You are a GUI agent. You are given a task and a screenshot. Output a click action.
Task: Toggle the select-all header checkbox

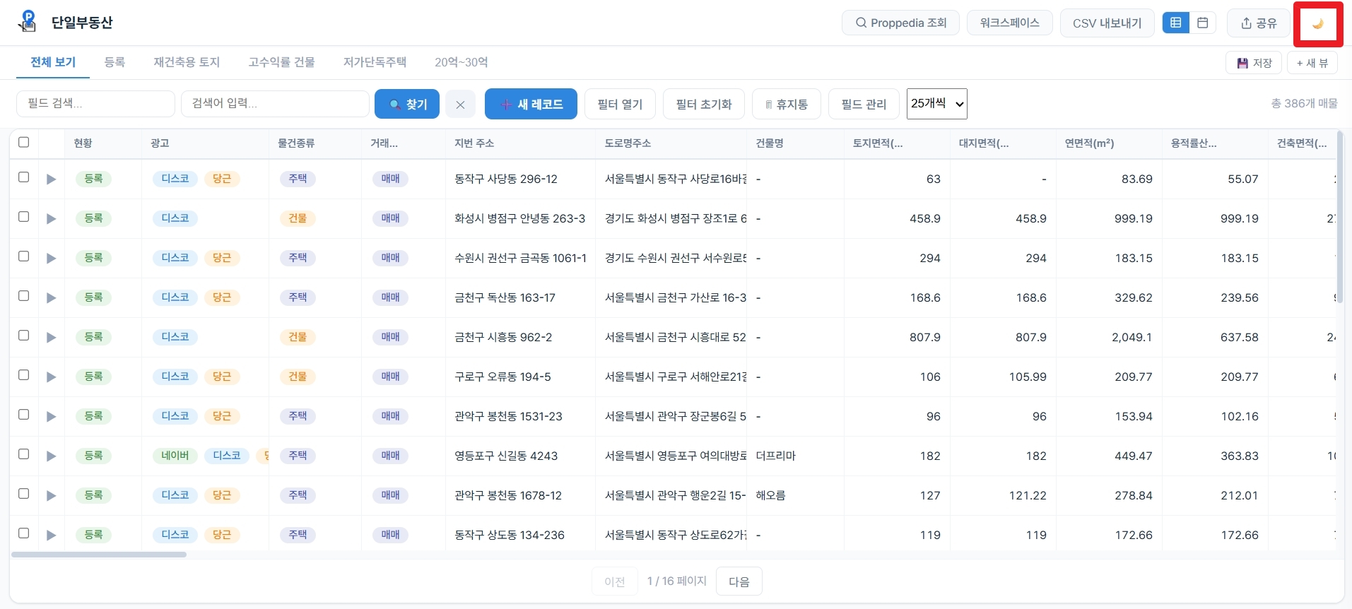pos(24,142)
